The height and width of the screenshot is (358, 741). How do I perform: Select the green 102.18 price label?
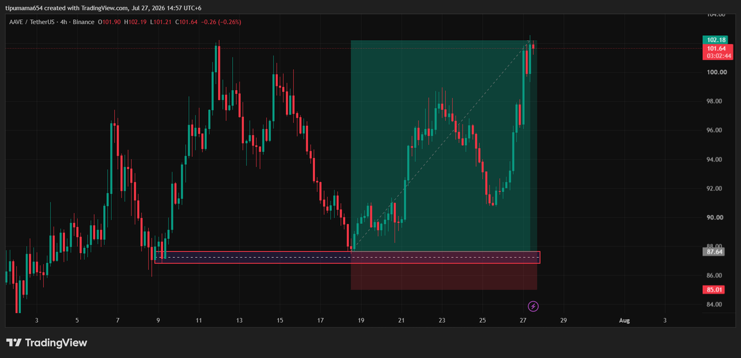[x=716, y=40]
